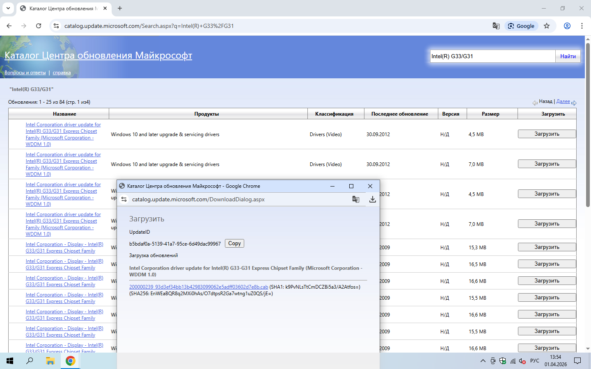Image resolution: width=591 pixels, height=369 pixels.
Task: Open a new browser tab
Action: [x=120, y=8]
